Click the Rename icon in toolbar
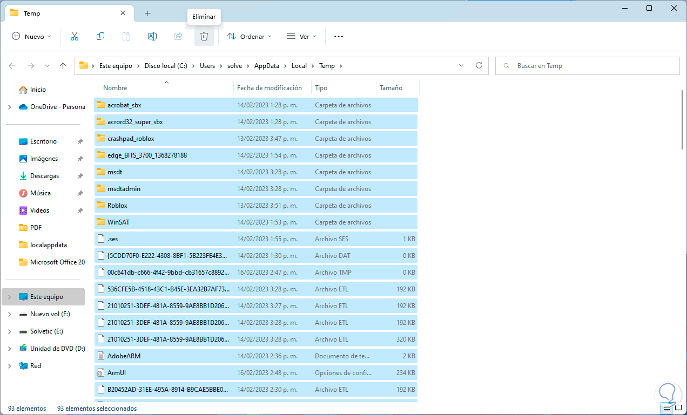 [152, 36]
